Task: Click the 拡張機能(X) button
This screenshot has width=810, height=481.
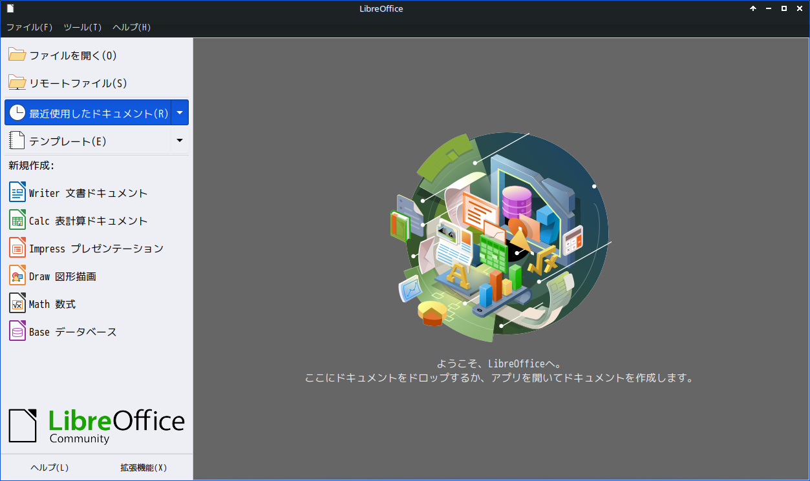Action: coord(144,467)
